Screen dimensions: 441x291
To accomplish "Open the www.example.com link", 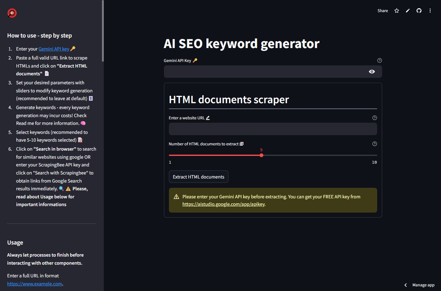I will tap(35, 284).
